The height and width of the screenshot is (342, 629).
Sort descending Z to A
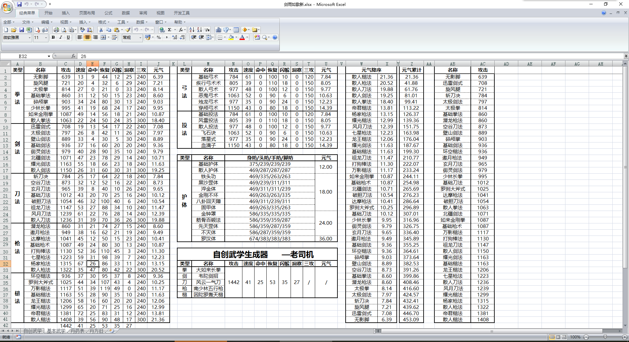tap(200, 30)
